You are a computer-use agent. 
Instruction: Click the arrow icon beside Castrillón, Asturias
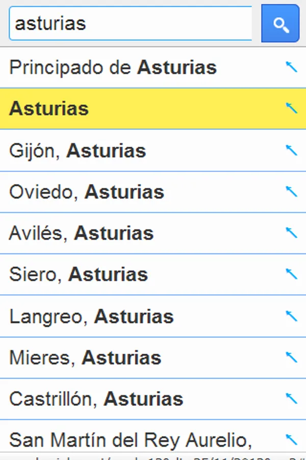tap(292, 398)
